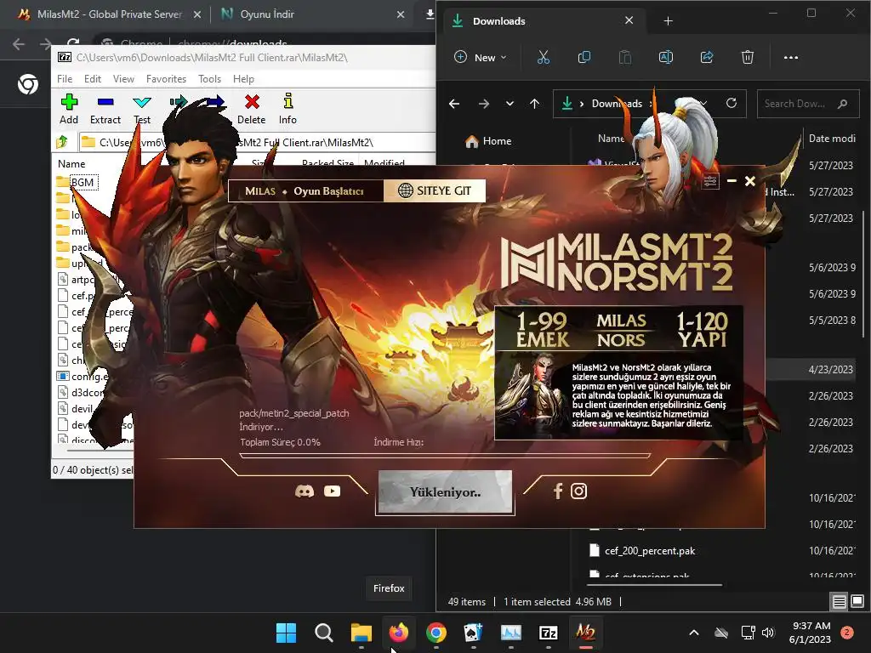
Task: Click the Add icon in 7-Zip
Action: [69, 109]
